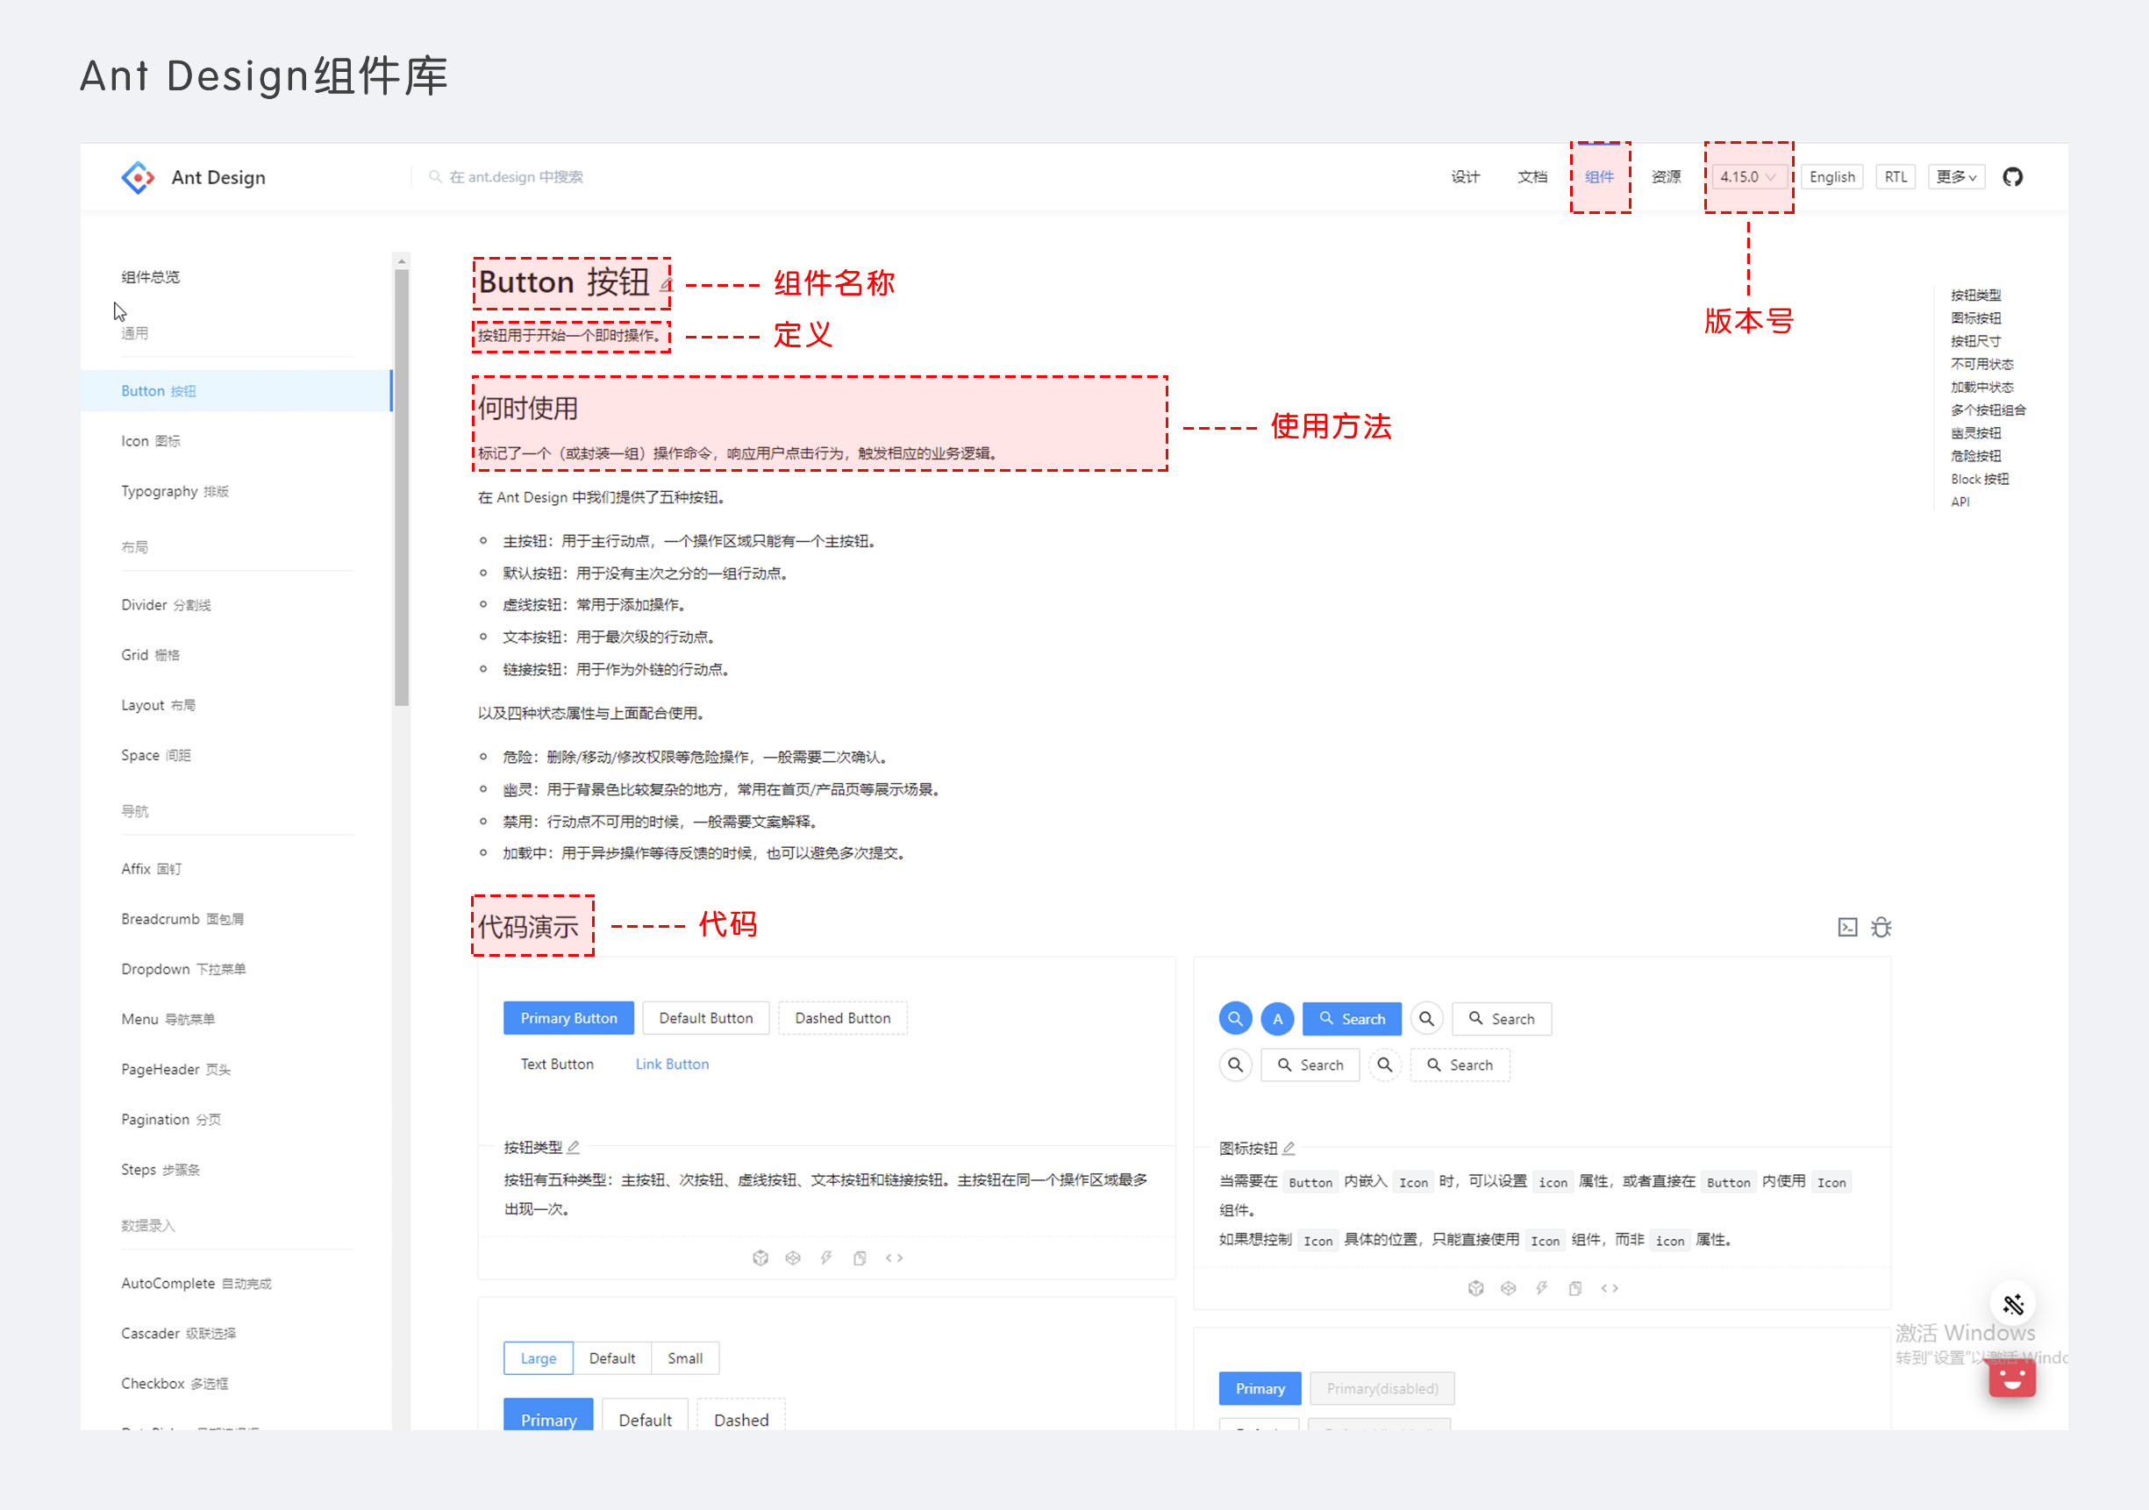Image resolution: width=2149 pixels, height=1510 pixels.
Task: Select the Large size radio option
Action: (x=539, y=1358)
